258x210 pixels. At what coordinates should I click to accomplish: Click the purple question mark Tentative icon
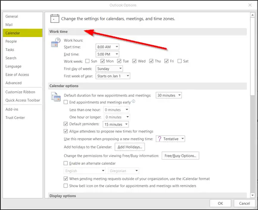160,139
